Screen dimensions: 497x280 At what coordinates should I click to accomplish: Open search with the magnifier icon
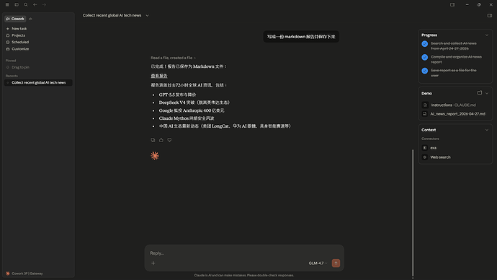coord(26,5)
